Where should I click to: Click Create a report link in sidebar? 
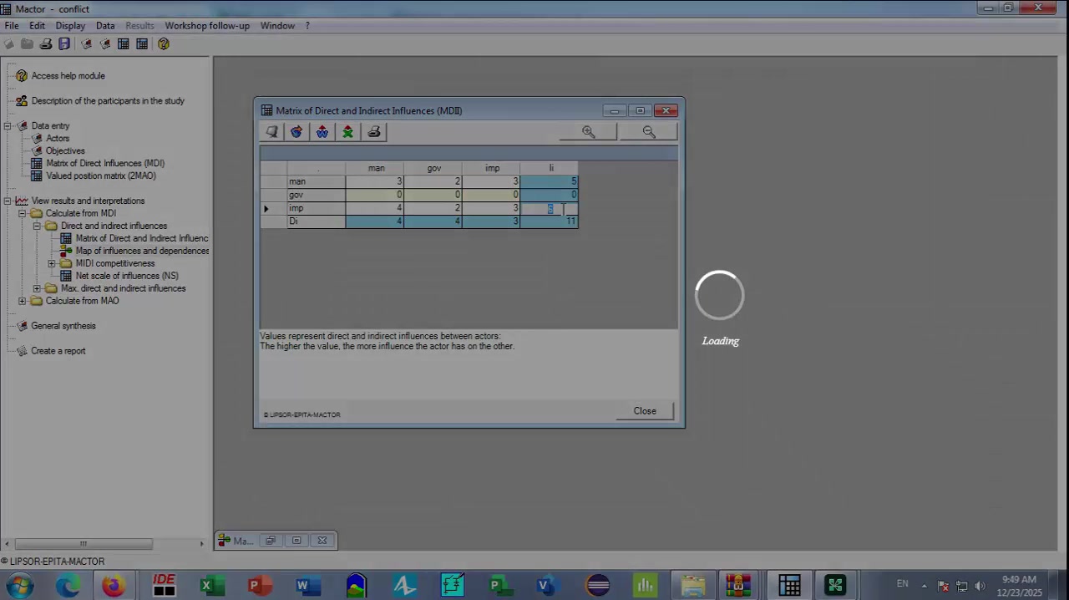pyautogui.click(x=58, y=351)
